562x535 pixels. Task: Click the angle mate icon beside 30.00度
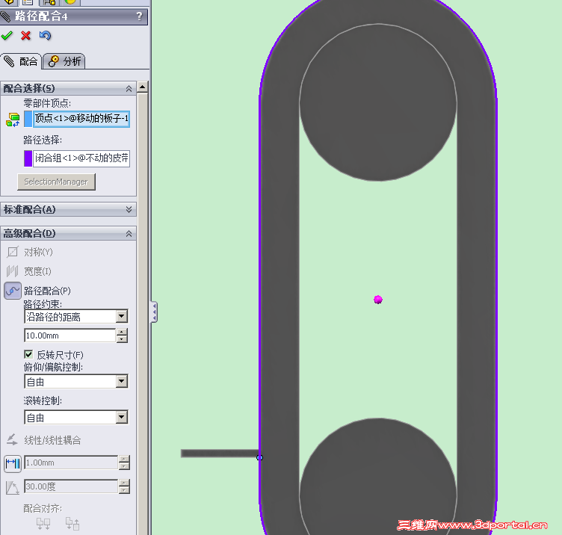pos(12,487)
